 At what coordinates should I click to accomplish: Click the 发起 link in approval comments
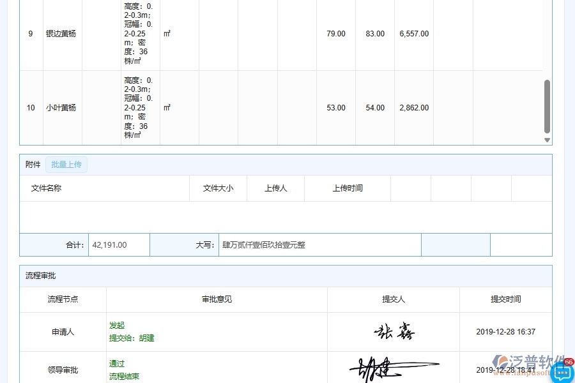pos(117,325)
